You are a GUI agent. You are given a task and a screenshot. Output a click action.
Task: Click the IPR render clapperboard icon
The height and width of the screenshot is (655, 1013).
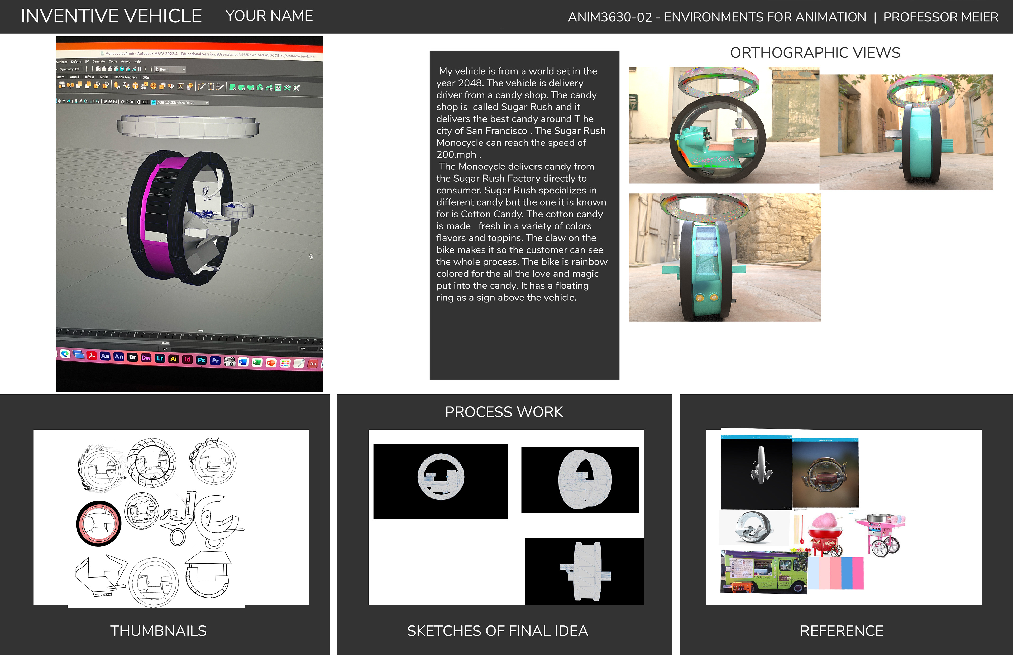point(110,69)
